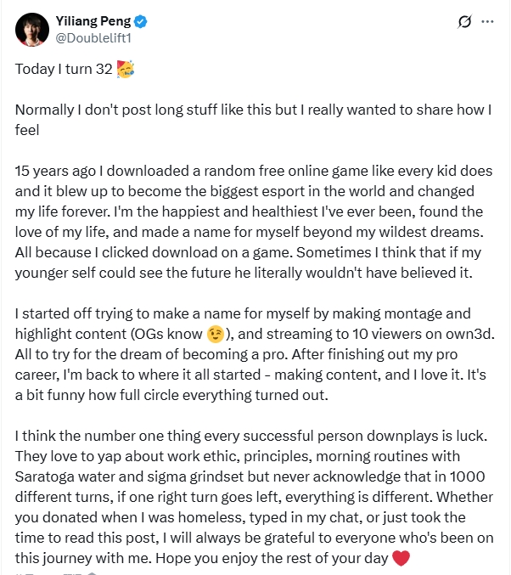
Task: Click "Hope you enjoy the rest of your day"
Action: [272, 559]
